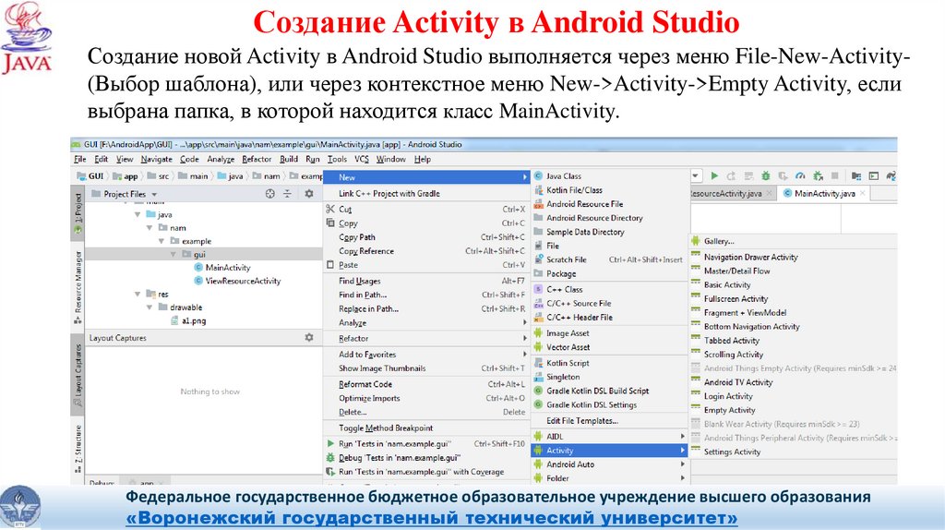This screenshot has height=530, width=945.
Task: Open Project Files panel settings gear
Action: coord(309,194)
